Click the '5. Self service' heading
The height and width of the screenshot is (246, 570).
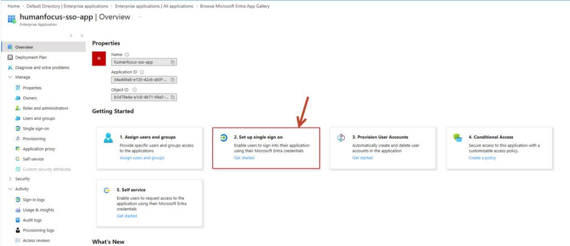131,190
